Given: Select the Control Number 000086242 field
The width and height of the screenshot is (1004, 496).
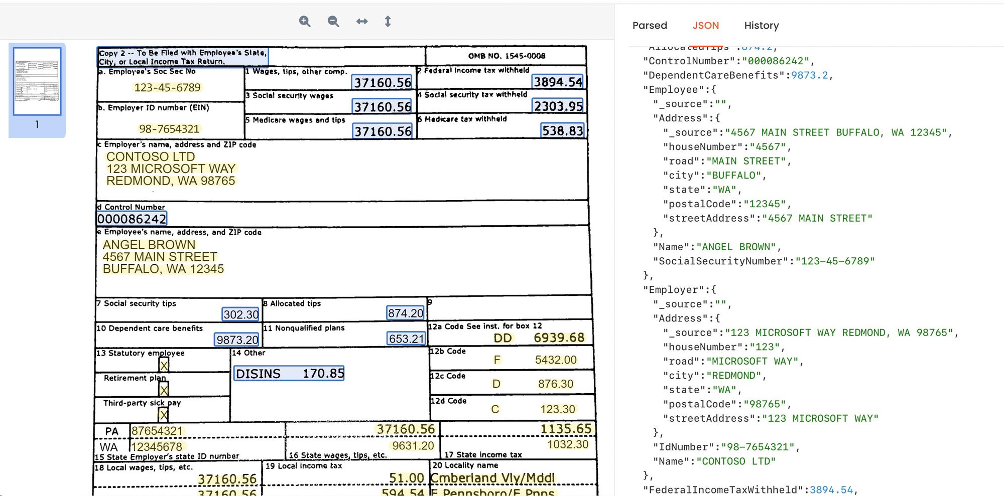Looking at the screenshot, I should point(132,219).
